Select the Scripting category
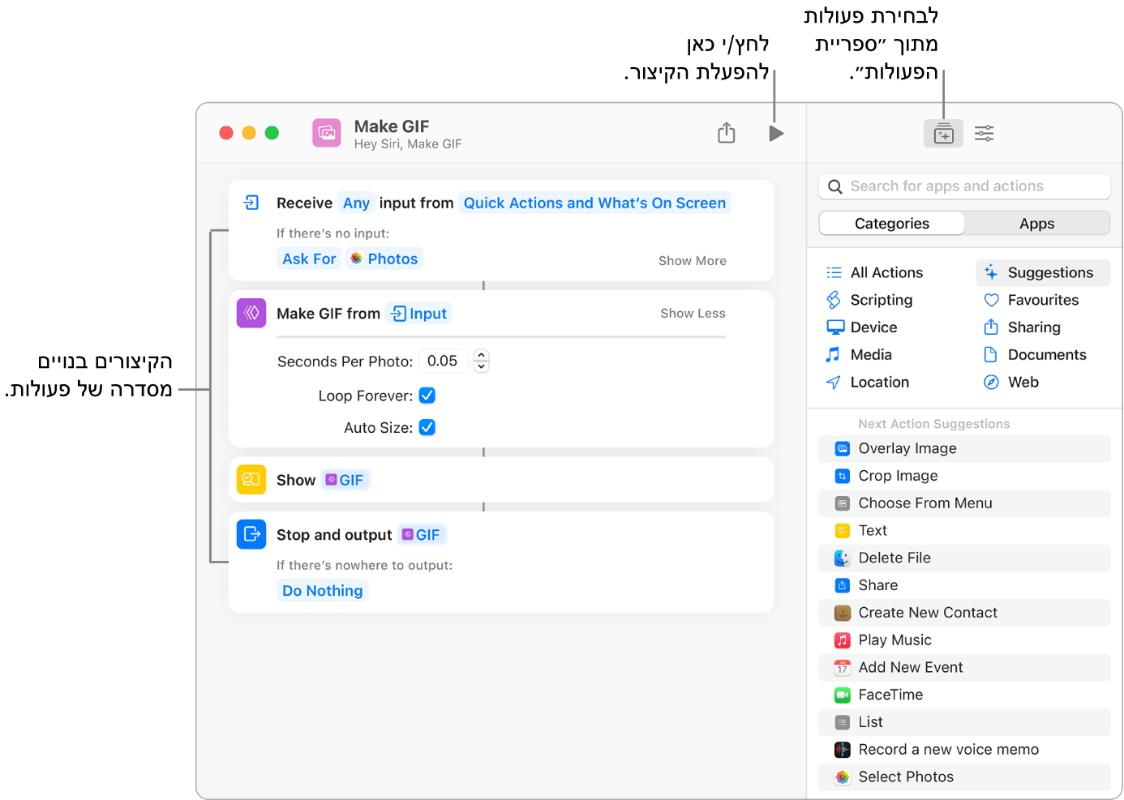The width and height of the screenshot is (1124, 800). (x=879, y=300)
